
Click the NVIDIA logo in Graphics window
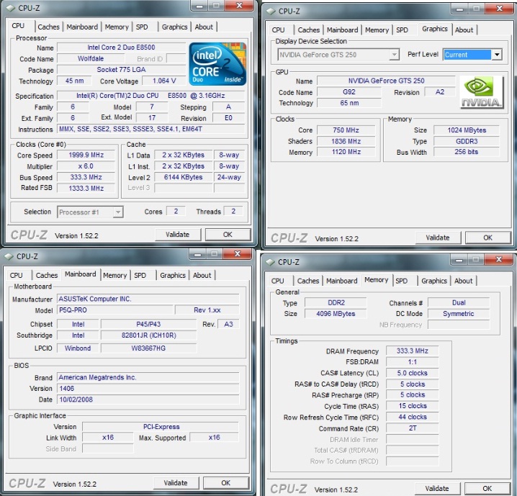tap(482, 92)
